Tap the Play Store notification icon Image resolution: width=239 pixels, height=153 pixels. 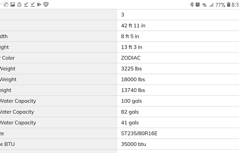pos(39,5)
